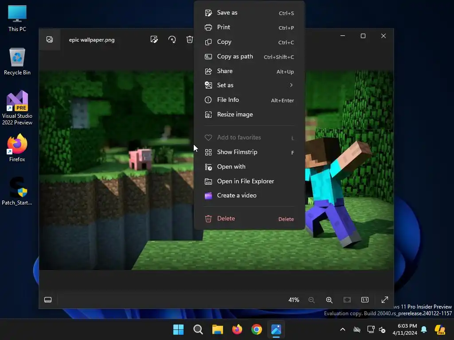Open This PC desktop icon
The width and height of the screenshot is (454, 340).
17,18
